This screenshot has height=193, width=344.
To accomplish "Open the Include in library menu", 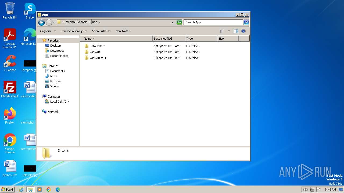I will click(x=74, y=31).
